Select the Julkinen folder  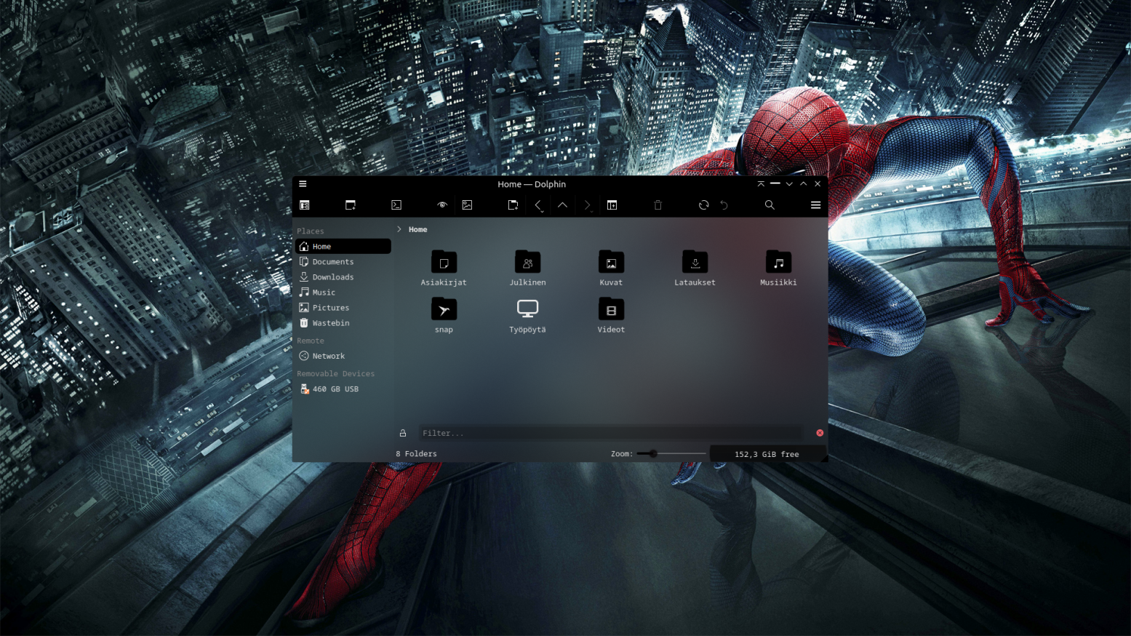527,268
